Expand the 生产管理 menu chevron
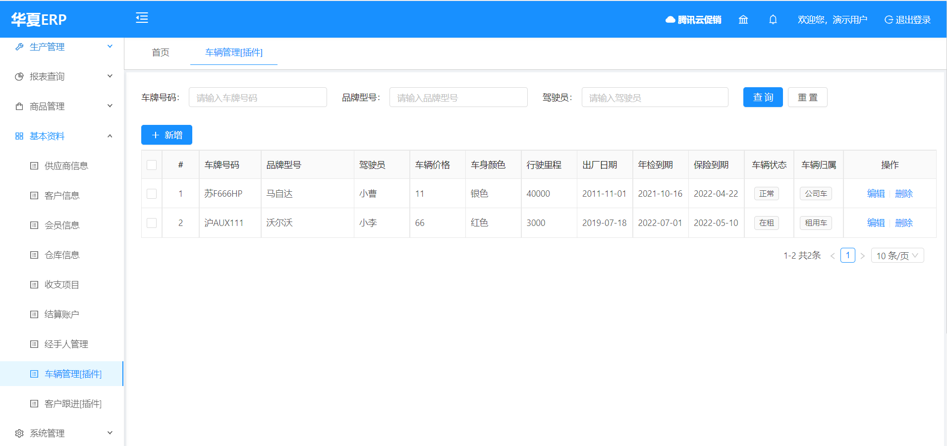Image resolution: width=947 pixels, height=446 pixels. pyautogui.click(x=110, y=46)
